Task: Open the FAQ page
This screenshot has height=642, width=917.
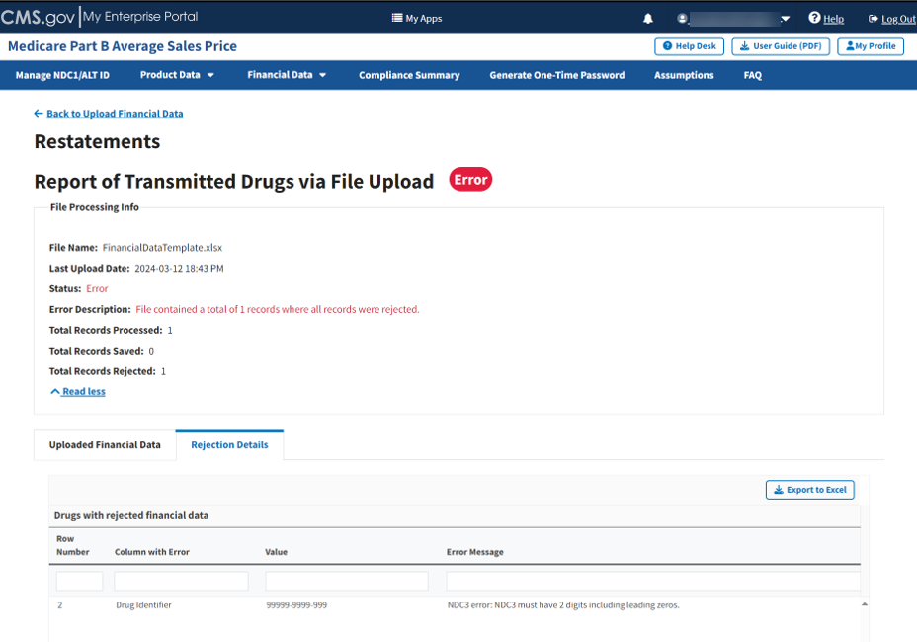Action: (752, 75)
